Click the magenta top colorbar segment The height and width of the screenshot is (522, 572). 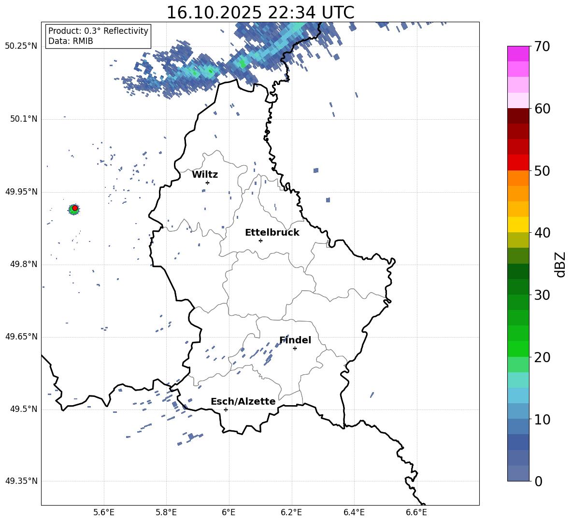(x=518, y=54)
